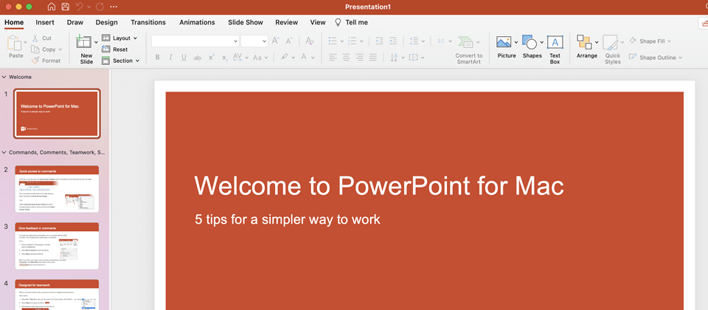Collapse the Commands, Comments, Teamwork section
The image size is (708, 310).
(x=4, y=153)
